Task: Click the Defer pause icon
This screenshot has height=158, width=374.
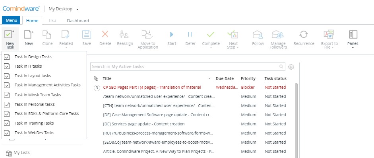Action: coord(190,35)
